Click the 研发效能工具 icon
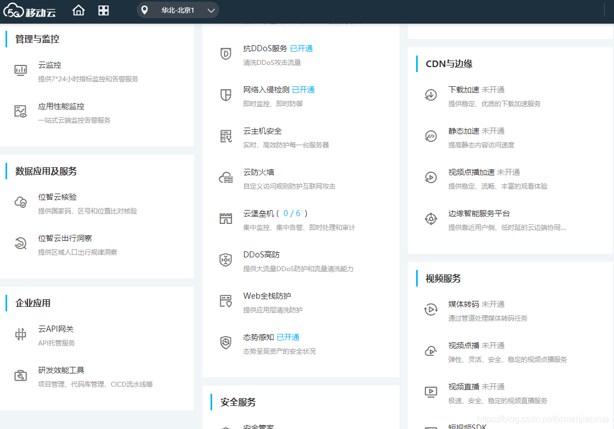614x429 pixels. point(20,375)
